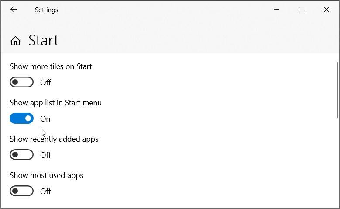Enable the Show more tiles on Start toggle
Image resolution: width=340 pixels, height=209 pixels.
(22, 82)
